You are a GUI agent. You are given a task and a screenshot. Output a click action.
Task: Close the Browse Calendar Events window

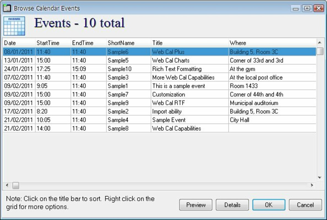tap(319, 8)
